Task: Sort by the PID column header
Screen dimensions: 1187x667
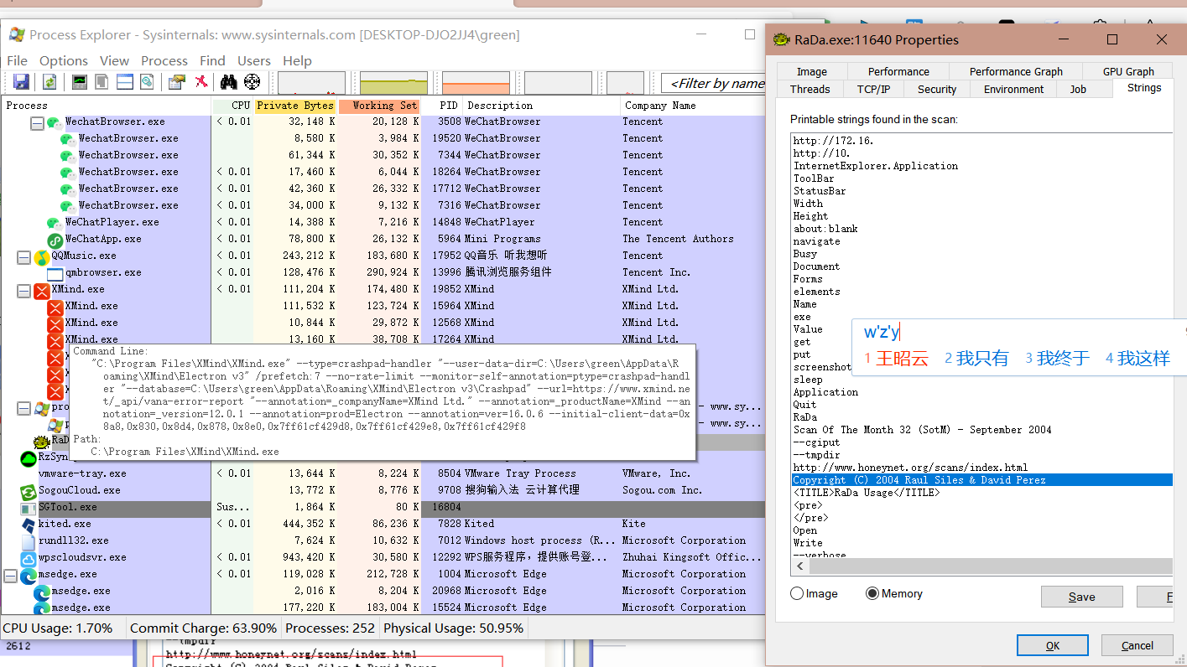Action: coord(442,106)
